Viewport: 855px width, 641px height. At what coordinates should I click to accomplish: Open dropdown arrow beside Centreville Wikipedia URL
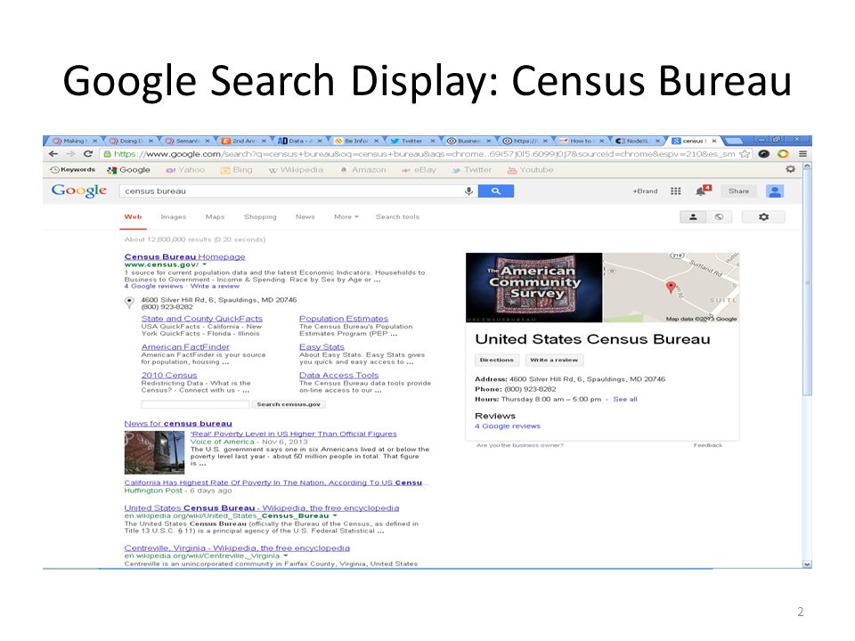[x=285, y=556]
